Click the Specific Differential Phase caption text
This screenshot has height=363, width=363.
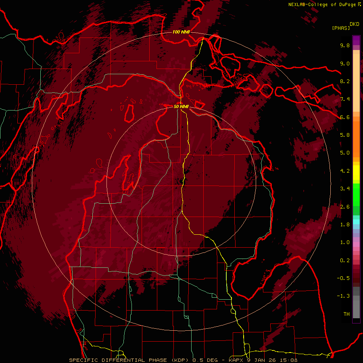pyautogui.click(x=183, y=360)
